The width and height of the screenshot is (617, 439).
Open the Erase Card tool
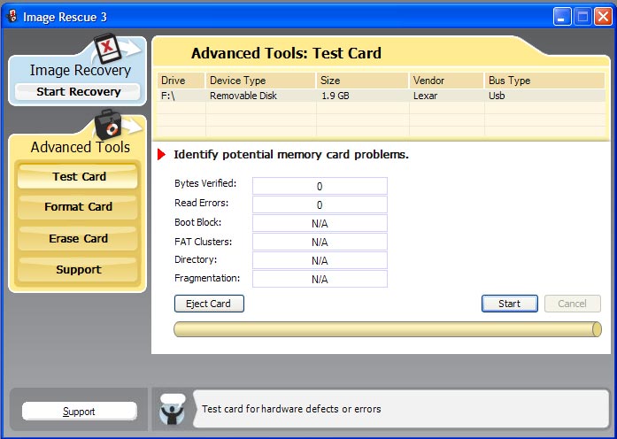78,238
